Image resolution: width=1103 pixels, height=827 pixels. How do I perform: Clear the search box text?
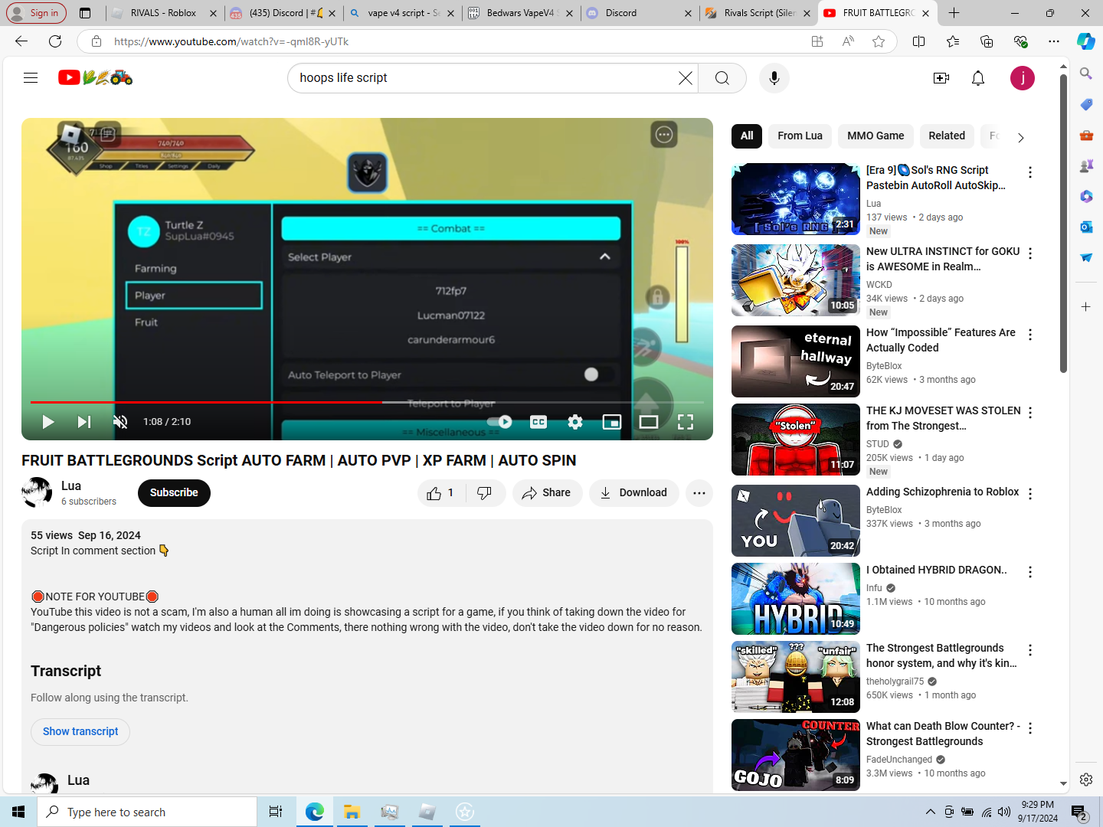point(686,78)
